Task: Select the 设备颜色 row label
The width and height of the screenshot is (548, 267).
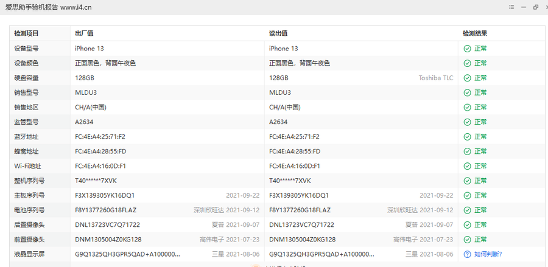Action: click(x=26, y=63)
